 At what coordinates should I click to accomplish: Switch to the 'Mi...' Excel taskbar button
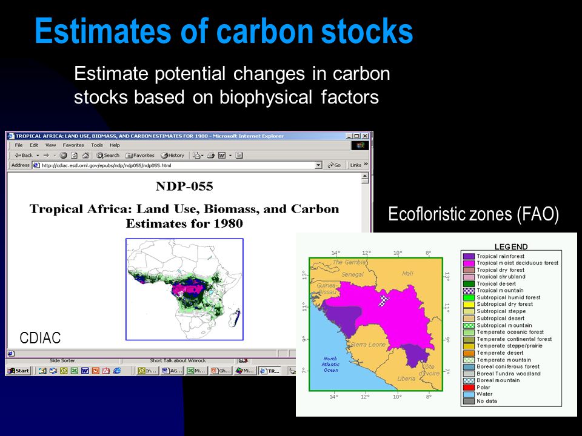[x=196, y=371]
